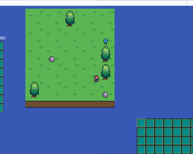Select the third slot in the top inventory row
193x154 pixels.
pos(159,123)
